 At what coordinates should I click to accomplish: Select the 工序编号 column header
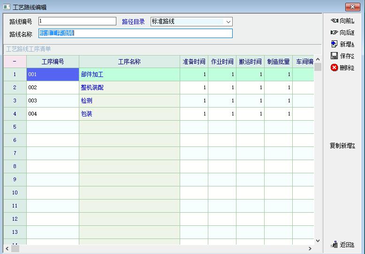click(53, 62)
